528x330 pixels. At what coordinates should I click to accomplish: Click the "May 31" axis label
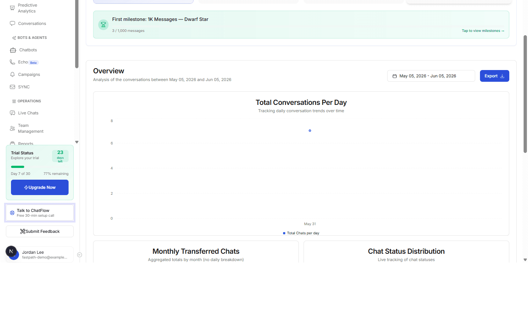[x=310, y=224]
